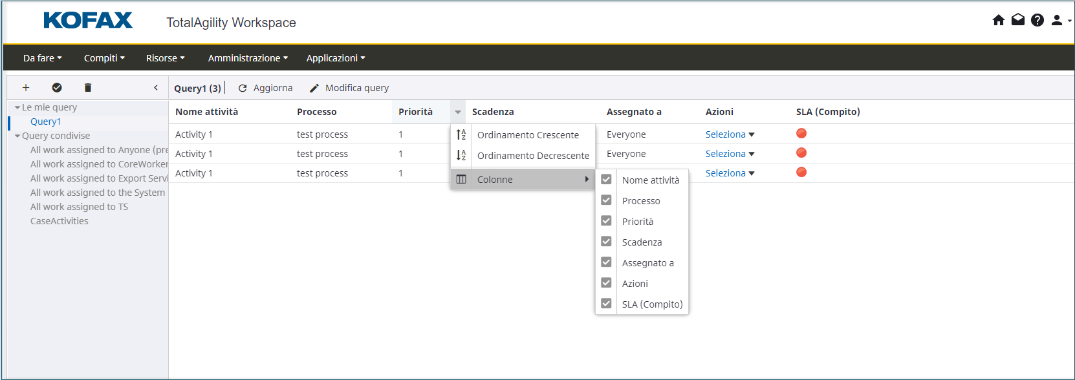The height and width of the screenshot is (380, 1075).
Task: Open the user profile icon menu
Action: coord(1058,20)
